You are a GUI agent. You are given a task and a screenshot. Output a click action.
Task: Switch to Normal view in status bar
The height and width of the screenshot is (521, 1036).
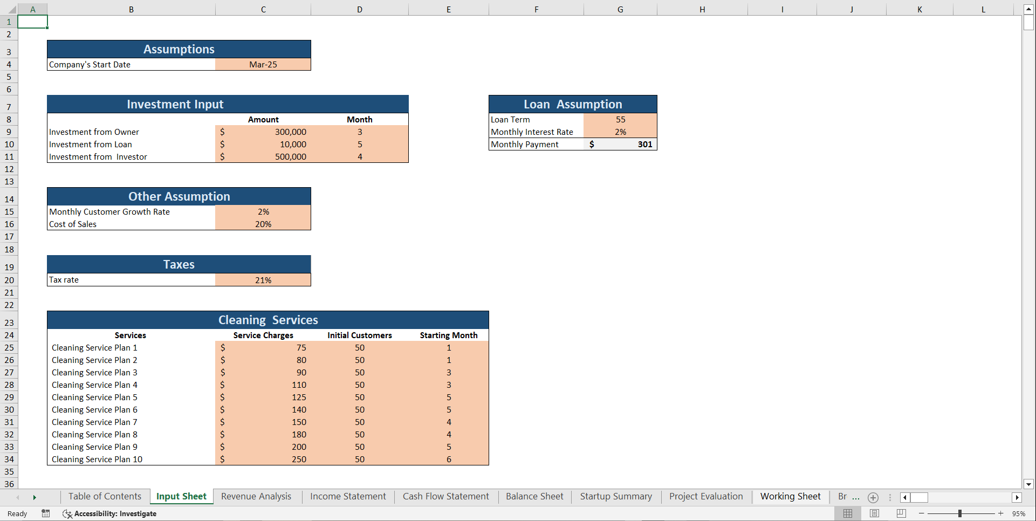(x=848, y=513)
